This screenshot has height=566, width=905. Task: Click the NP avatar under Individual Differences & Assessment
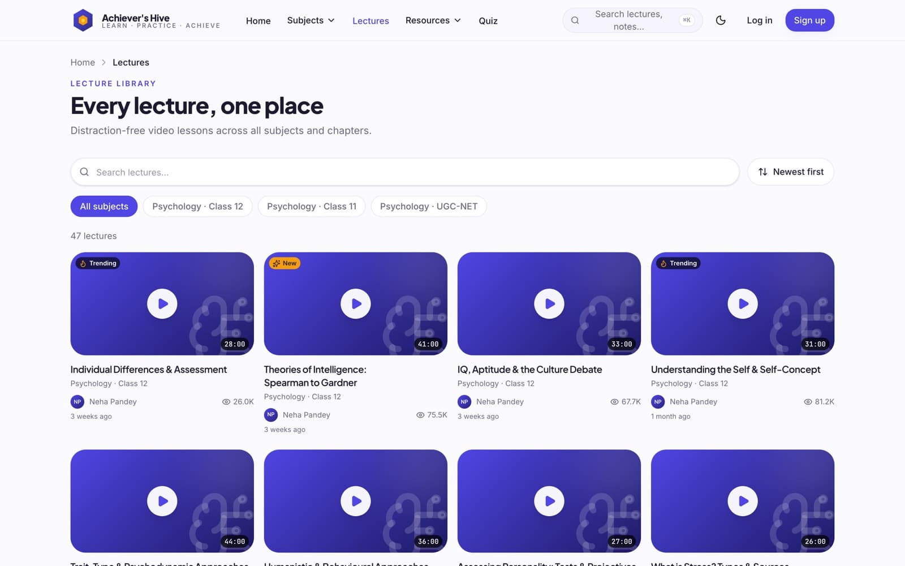pyautogui.click(x=77, y=402)
